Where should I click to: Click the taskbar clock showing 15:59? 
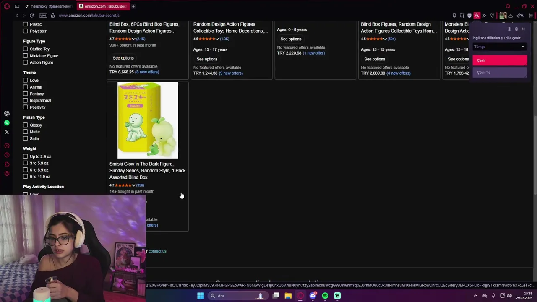point(524,296)
